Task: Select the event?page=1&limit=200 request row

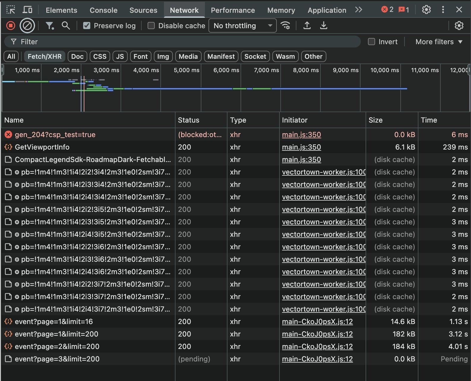Action: (235, 334)
